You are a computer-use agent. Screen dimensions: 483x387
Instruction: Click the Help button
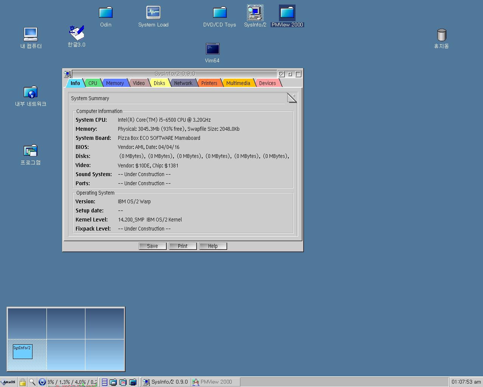(x=213, y=246)
